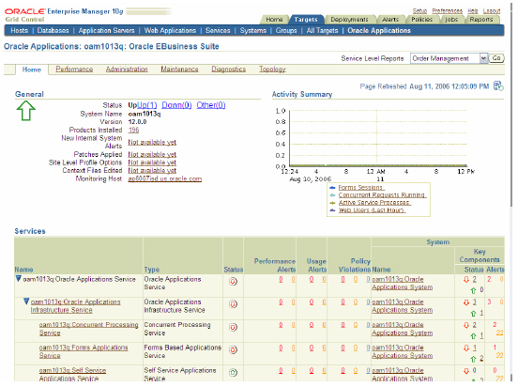Click Active Service Processes legend link
This screenshot has height=387, width=518.
click(x=374, y=203)
